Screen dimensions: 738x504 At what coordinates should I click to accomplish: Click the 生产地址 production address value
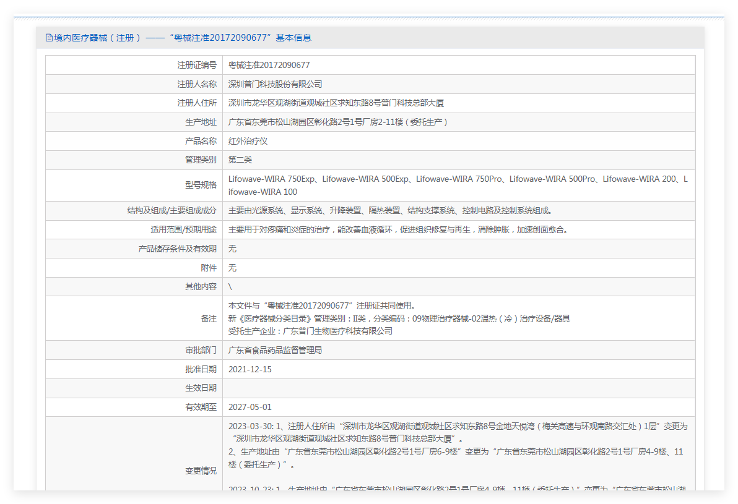tap(337, 122)
